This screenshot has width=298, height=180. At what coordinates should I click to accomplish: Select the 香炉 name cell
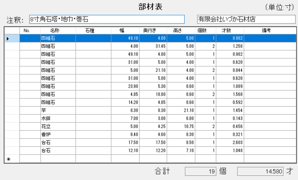pyautogui.click(x=58, y=134)
